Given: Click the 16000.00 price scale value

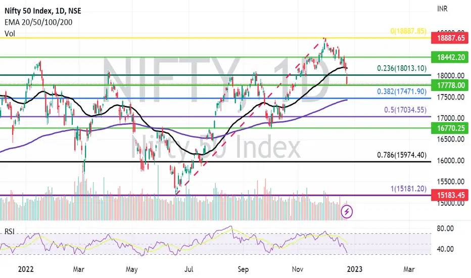Looking at the screenshot, I should click(x=451, y=161).
